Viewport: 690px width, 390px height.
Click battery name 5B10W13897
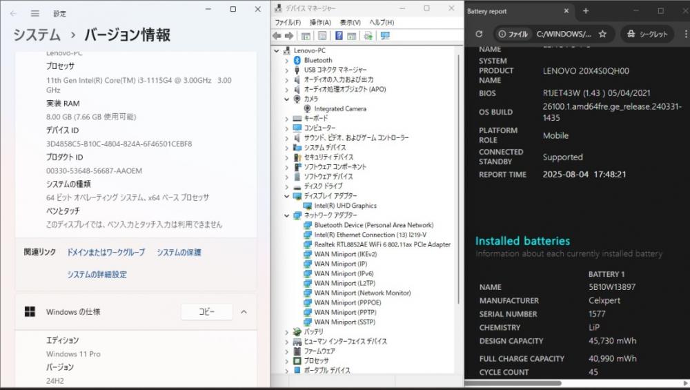pyautogui.click(x=611, y=287)
